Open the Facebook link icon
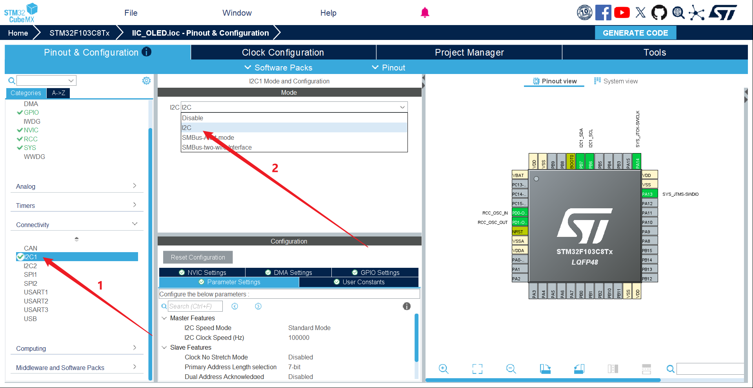The height and width of the screenshot is (388, 753). tap(603, 13)
